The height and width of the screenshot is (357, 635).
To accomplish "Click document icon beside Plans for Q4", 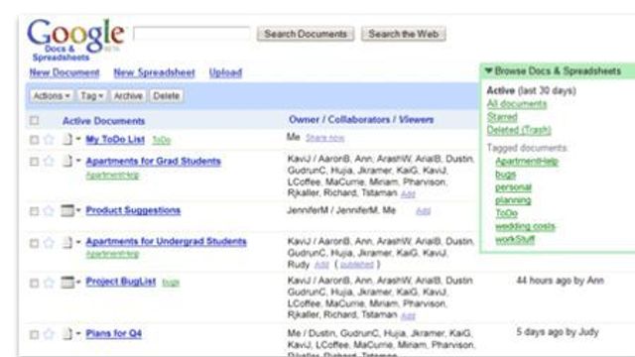I will coord(67,333).
